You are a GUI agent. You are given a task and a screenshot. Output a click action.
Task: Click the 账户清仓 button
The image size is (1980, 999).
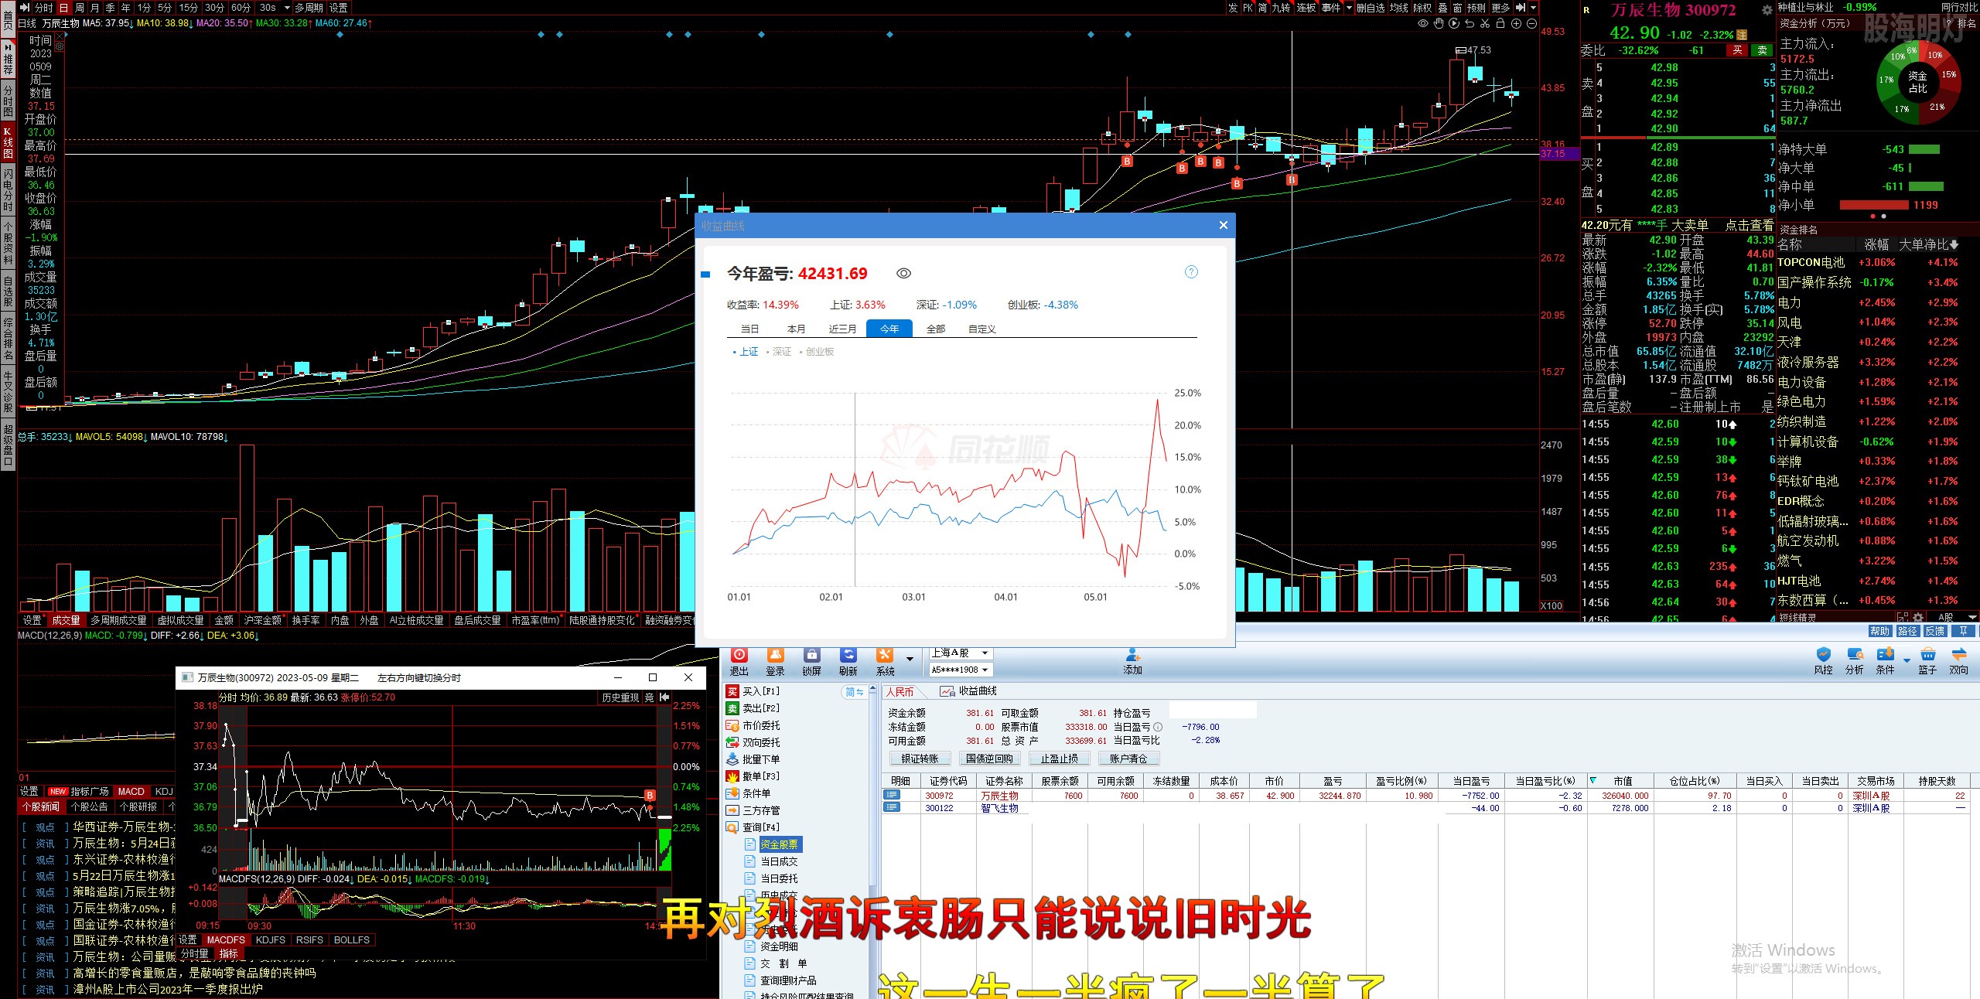coord(1128,759)
